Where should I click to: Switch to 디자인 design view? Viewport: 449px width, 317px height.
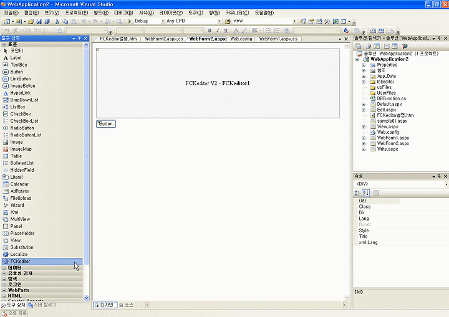105,305
